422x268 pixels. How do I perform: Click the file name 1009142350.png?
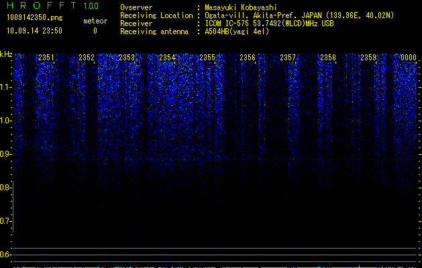[34, 18]
